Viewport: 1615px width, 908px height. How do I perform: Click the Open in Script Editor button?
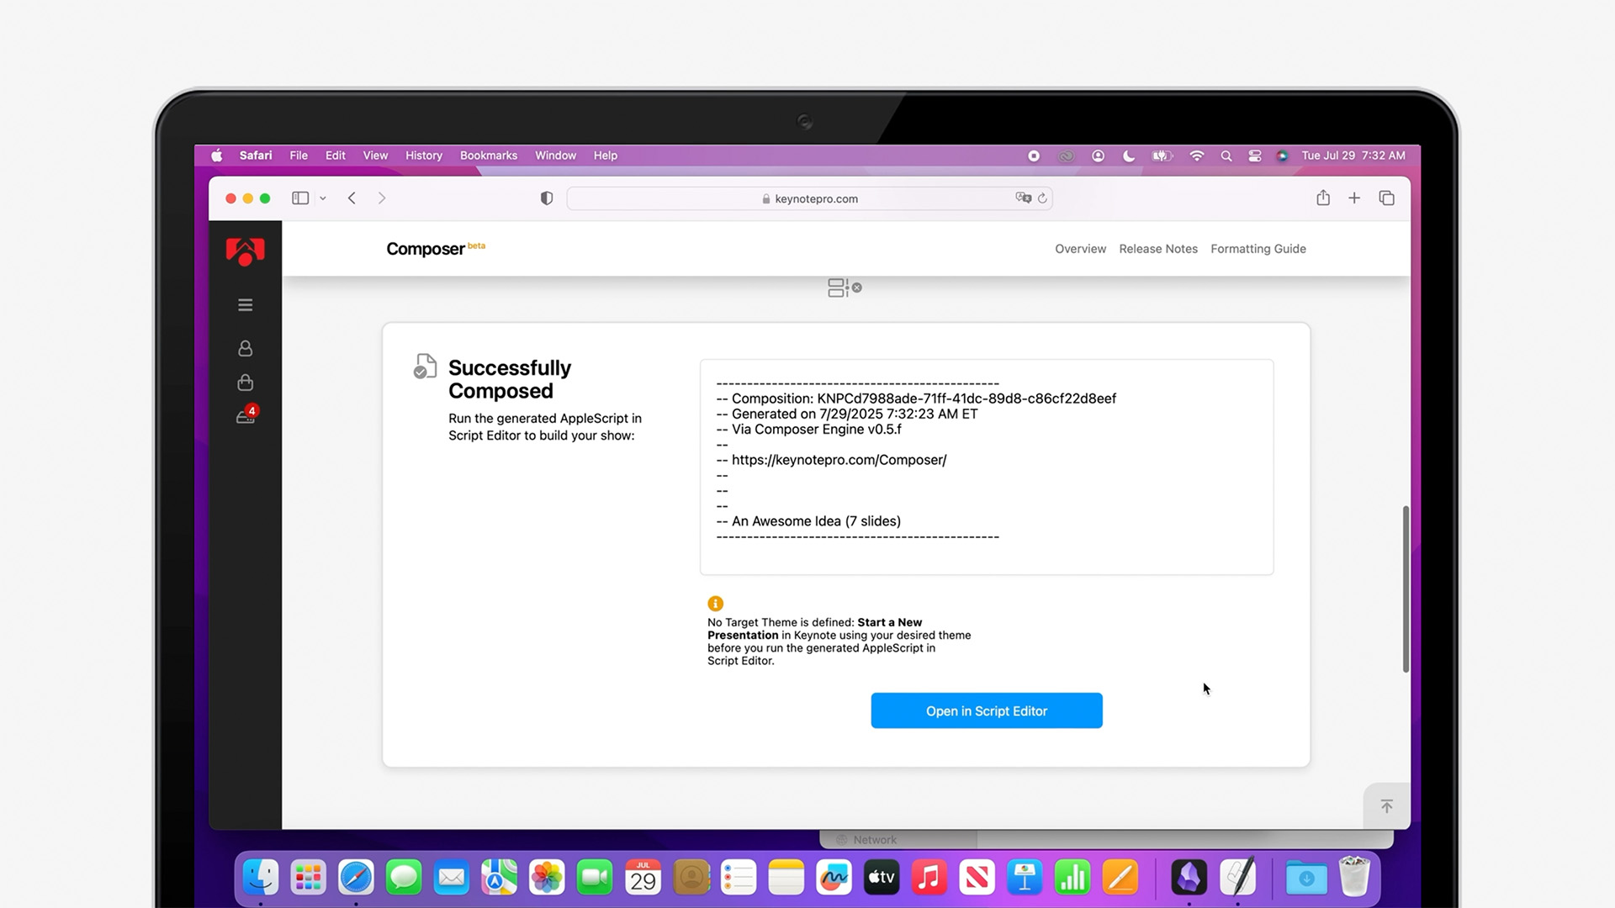coord(986,710)
